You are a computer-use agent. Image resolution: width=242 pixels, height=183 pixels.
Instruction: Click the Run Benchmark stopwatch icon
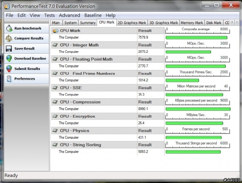click(x=9, y=28)
